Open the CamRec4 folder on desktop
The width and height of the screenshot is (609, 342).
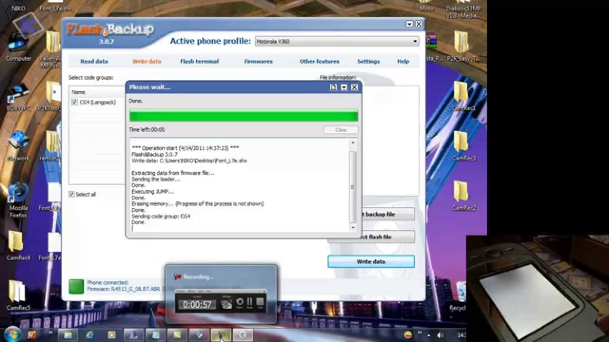tap(18, 246)
